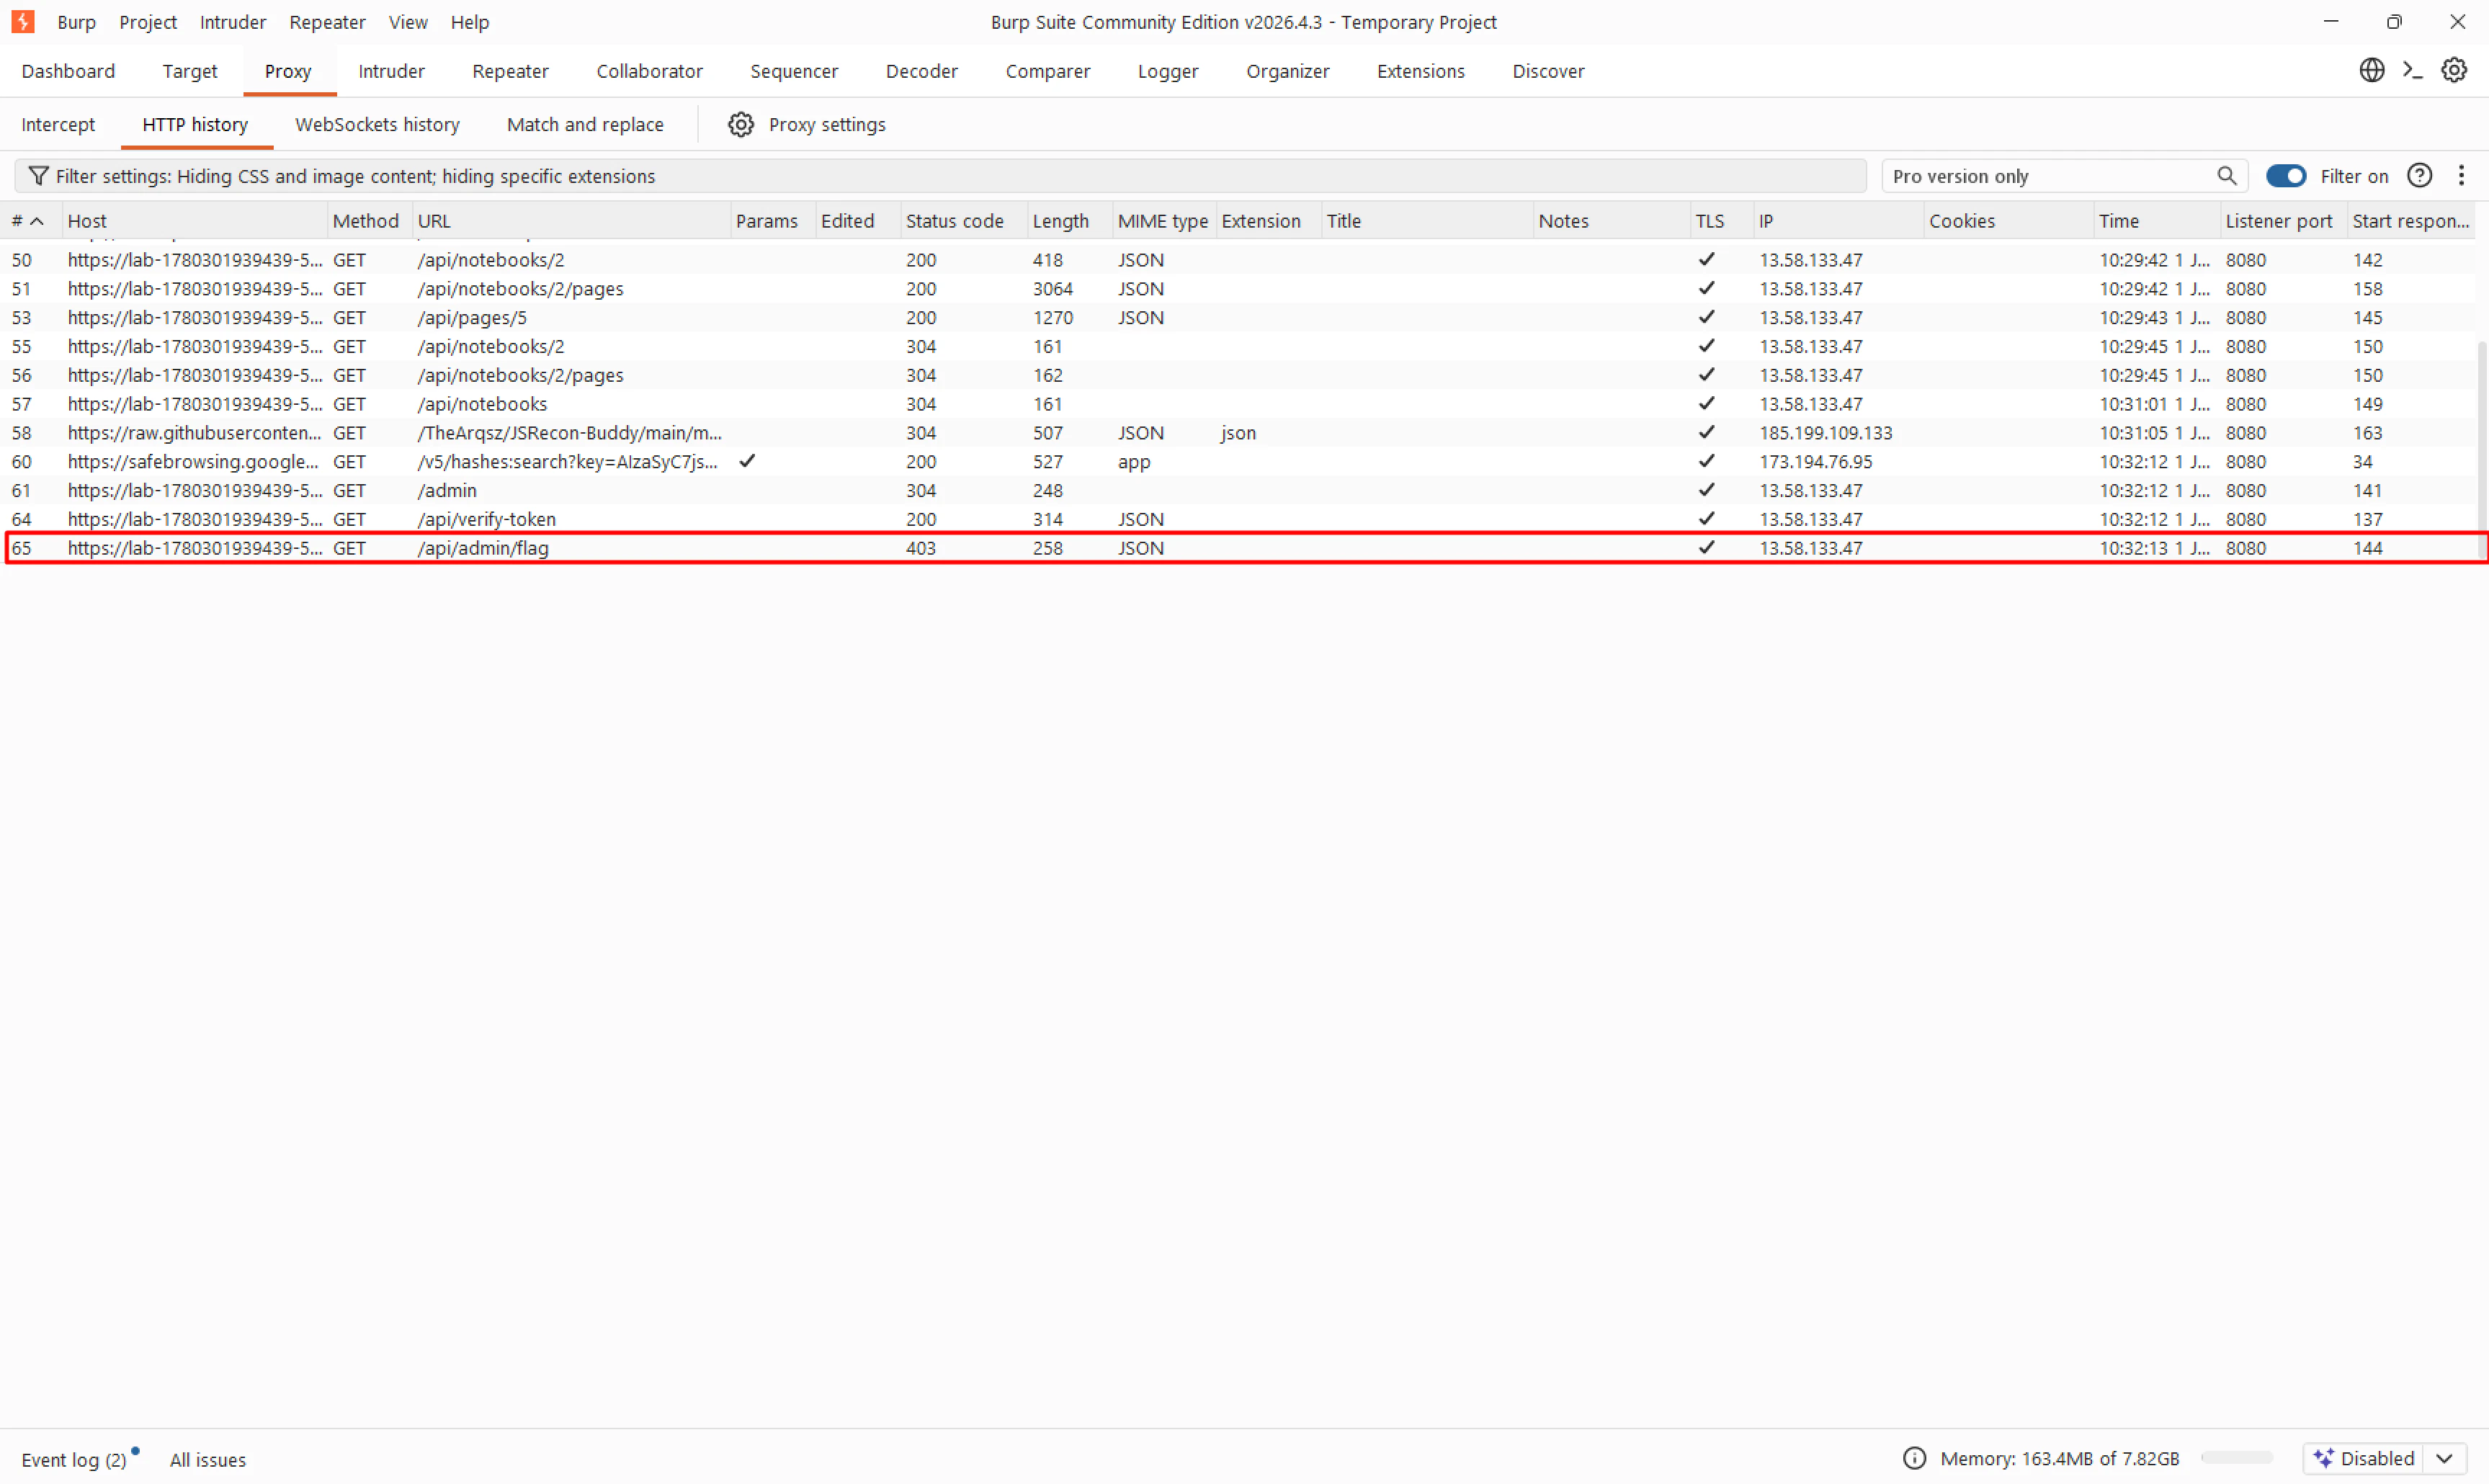Image resolution: width=2489 pixels, height=1484 pixels.
Task: Open the help question mark icon
Action: [2419, 176]
